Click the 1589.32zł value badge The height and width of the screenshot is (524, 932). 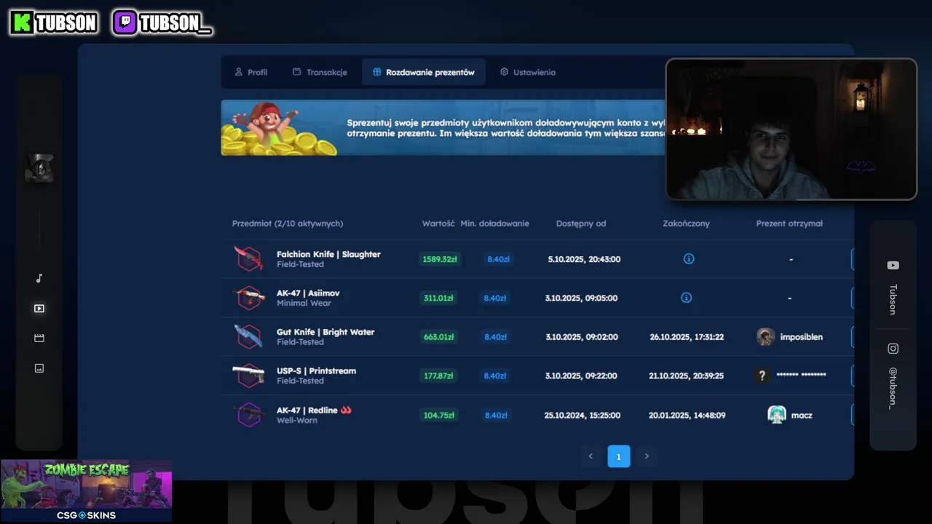point(440,259)
